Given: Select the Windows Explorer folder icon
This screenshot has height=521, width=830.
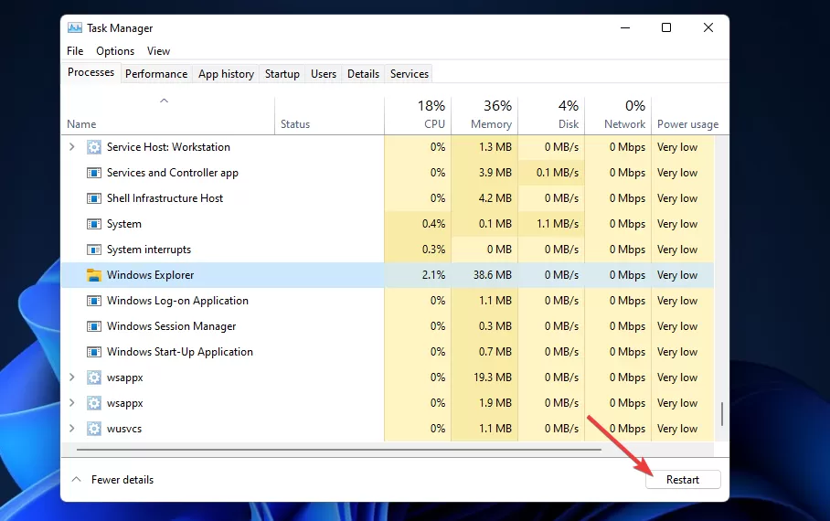Looking at the screenshot, I should (x=93, y=275).
